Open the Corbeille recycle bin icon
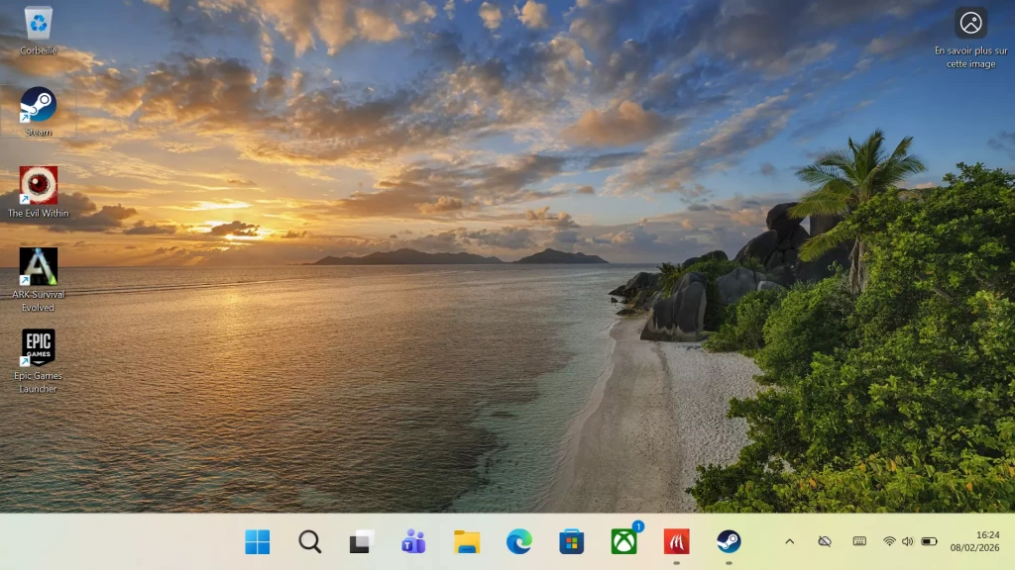1015x570 pixels. 39,24
